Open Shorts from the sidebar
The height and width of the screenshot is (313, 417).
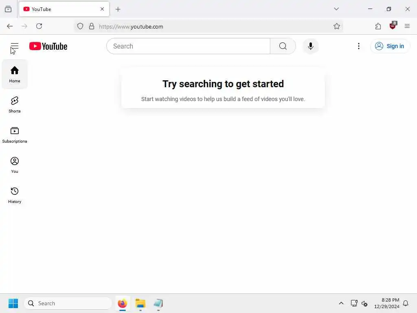15,105
